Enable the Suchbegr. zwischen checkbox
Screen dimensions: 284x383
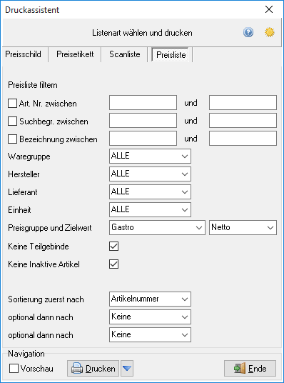pos(12,121)
